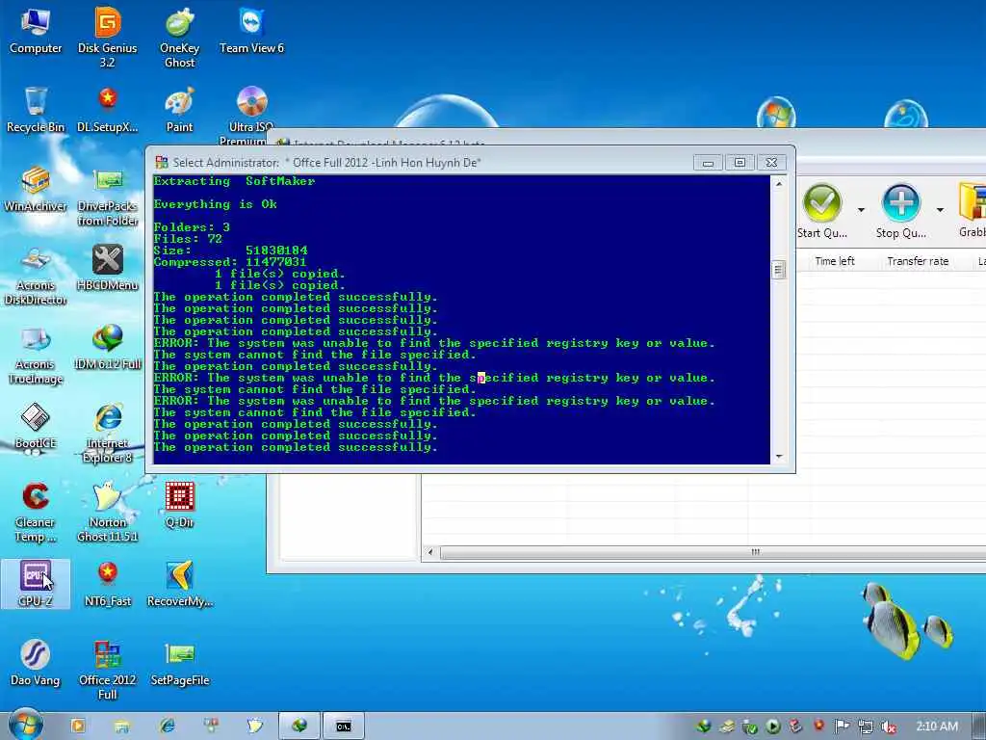The image size is (986, 740).
Task: Select Cleaner Temp desktop icon
Action: (x=36, y=513)
